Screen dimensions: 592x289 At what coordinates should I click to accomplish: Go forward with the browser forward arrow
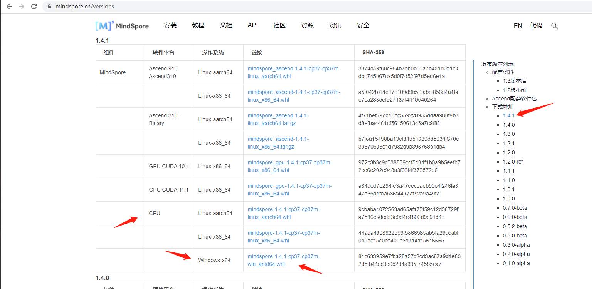point(22,7)
